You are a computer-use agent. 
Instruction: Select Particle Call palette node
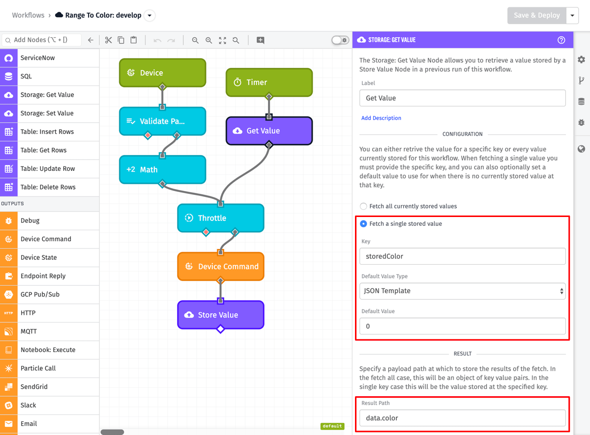pos(50,368)
